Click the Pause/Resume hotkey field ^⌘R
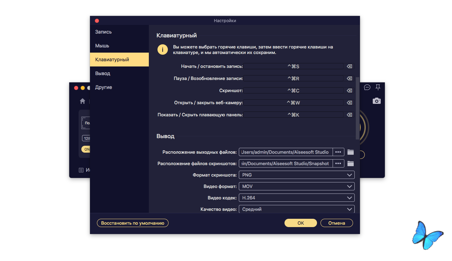Viewport: 452px width, 261px height. tap(293, 79)
